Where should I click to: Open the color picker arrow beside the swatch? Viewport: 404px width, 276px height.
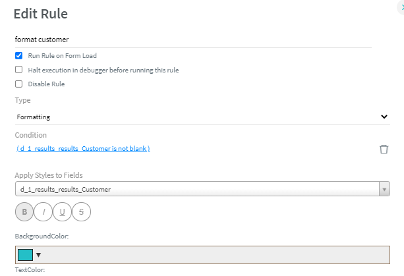tap(38, 255)
